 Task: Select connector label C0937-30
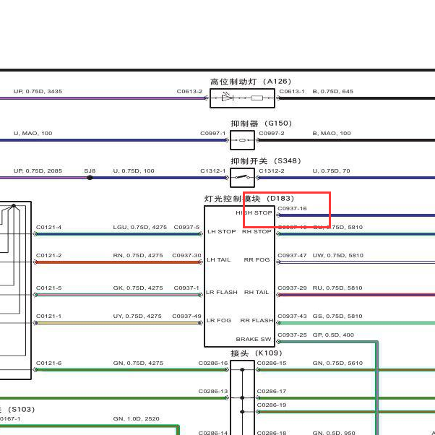click(x=186, y=255)
